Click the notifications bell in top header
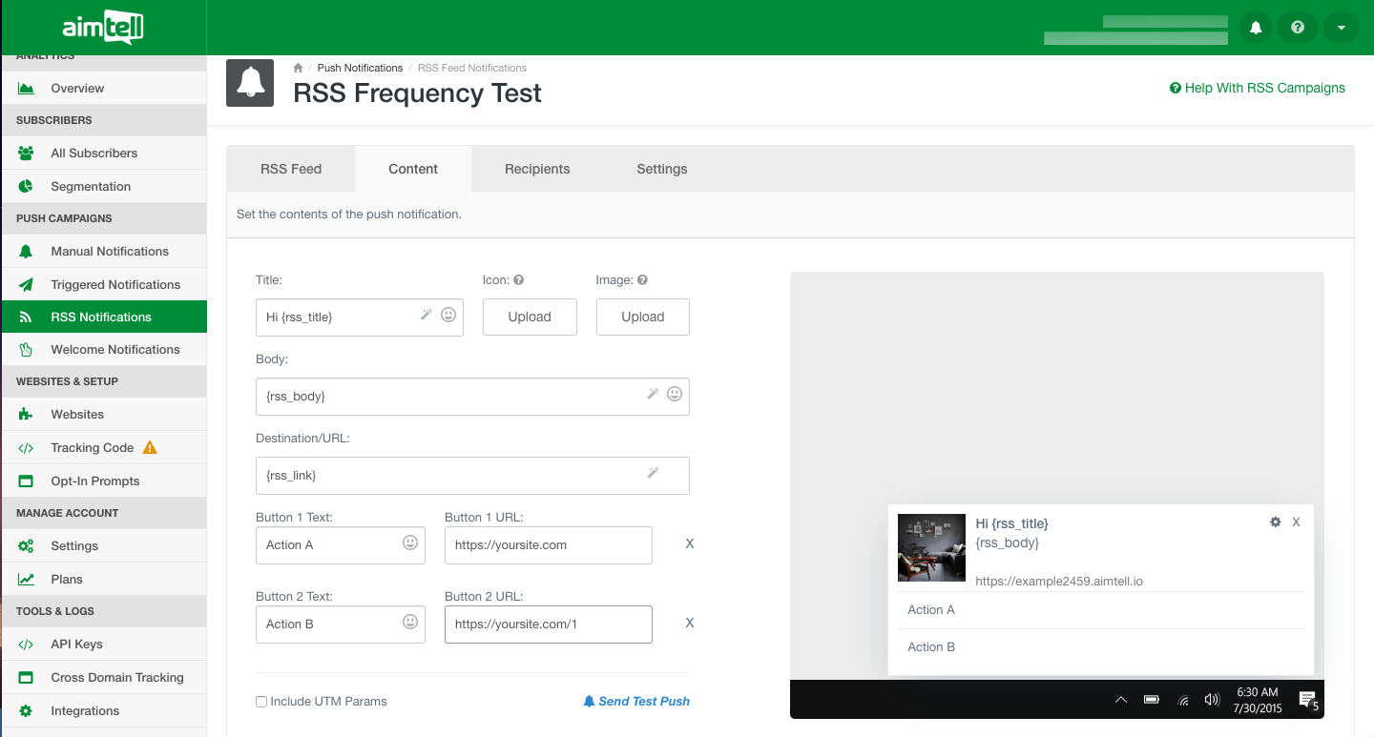 1256,28
